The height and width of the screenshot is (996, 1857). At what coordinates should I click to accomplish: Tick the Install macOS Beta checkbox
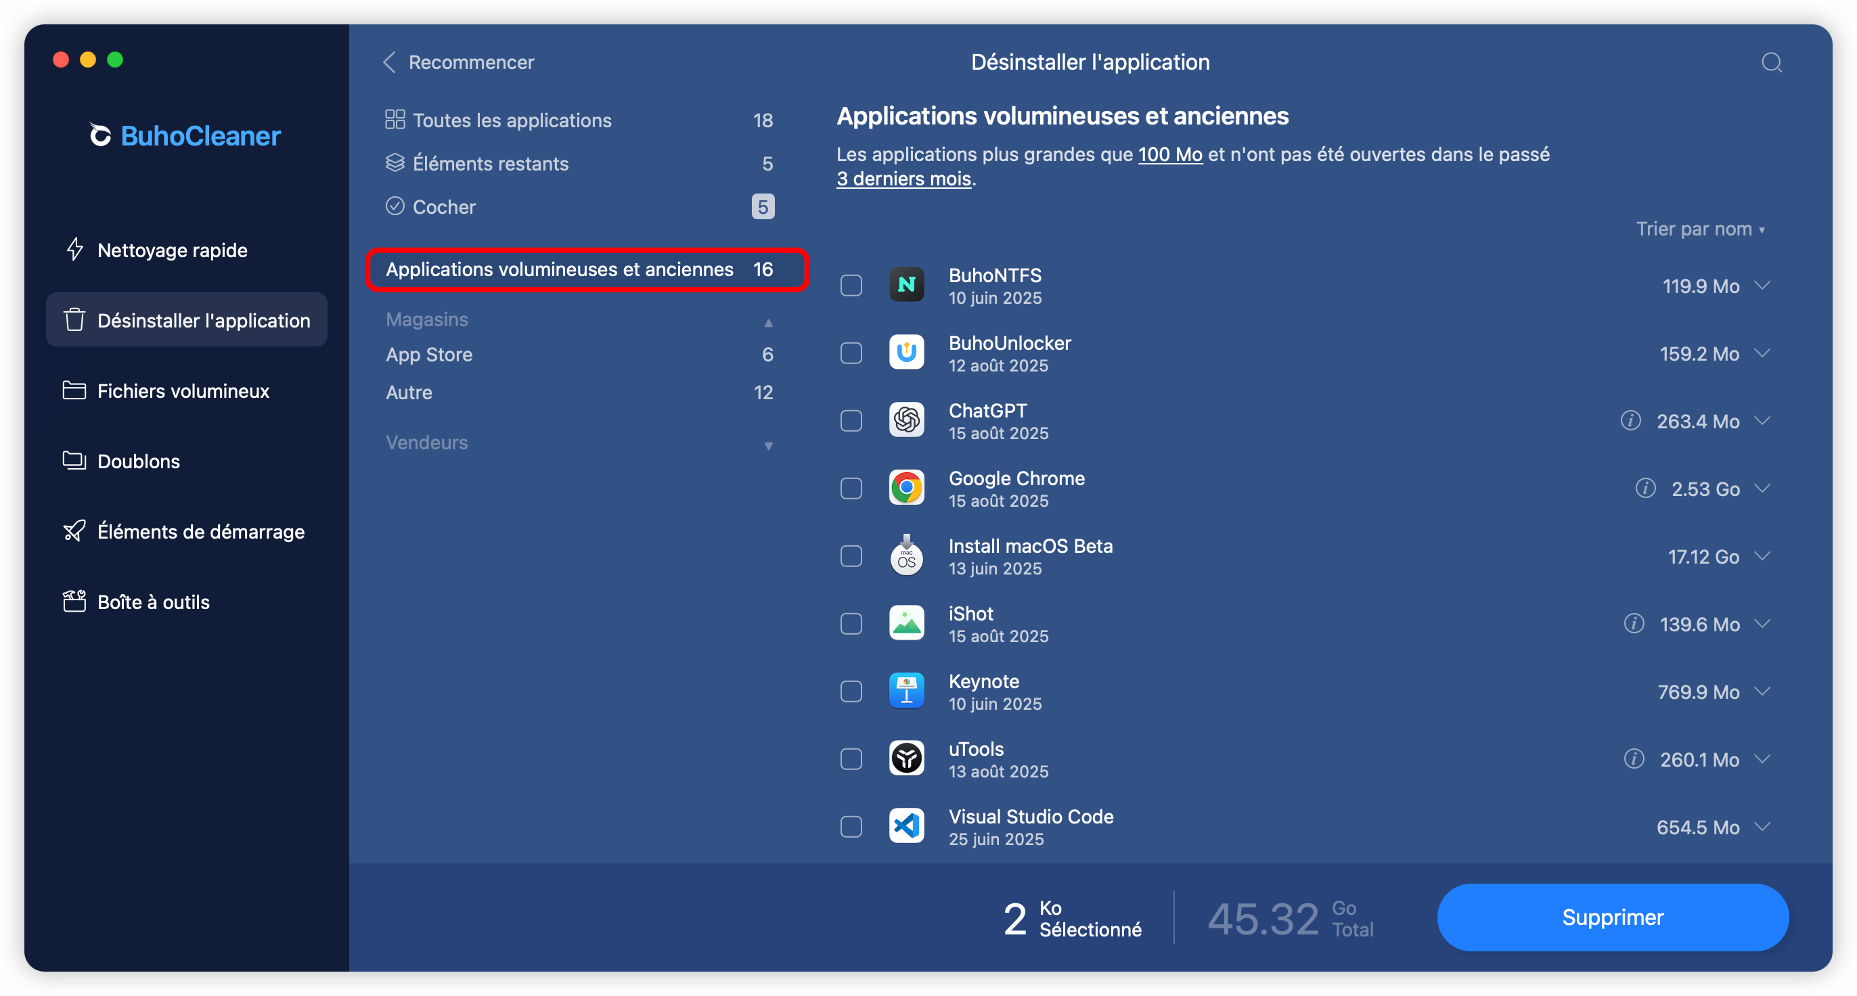851,556
